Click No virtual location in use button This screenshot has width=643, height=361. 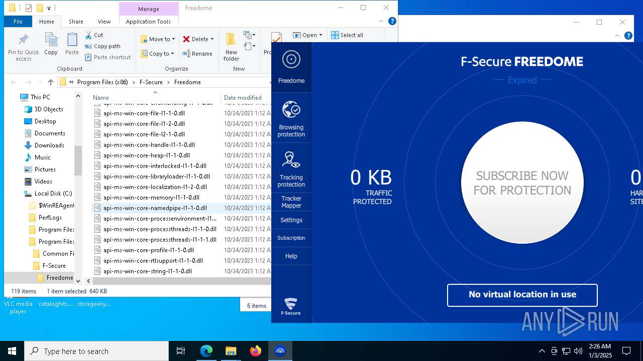(522, 295)
